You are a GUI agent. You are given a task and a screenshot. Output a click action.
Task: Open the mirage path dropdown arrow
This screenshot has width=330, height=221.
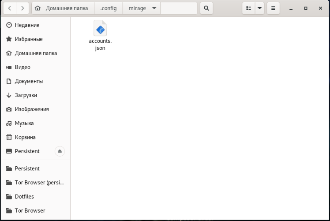(x=154, y=8)
